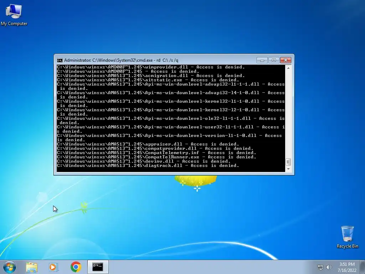This screenshot has height=274, width=365.
Task: Click the user32-l1-1-1.dll line
Action: tap(171, 129)
